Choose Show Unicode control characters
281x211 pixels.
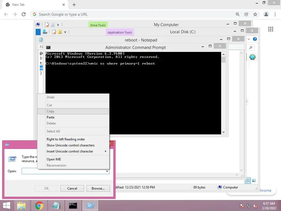point(73,145)
